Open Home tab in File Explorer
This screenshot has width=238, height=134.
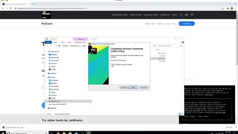(55, 42)
